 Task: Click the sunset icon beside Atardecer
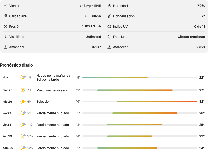click(x=109, y=47)
